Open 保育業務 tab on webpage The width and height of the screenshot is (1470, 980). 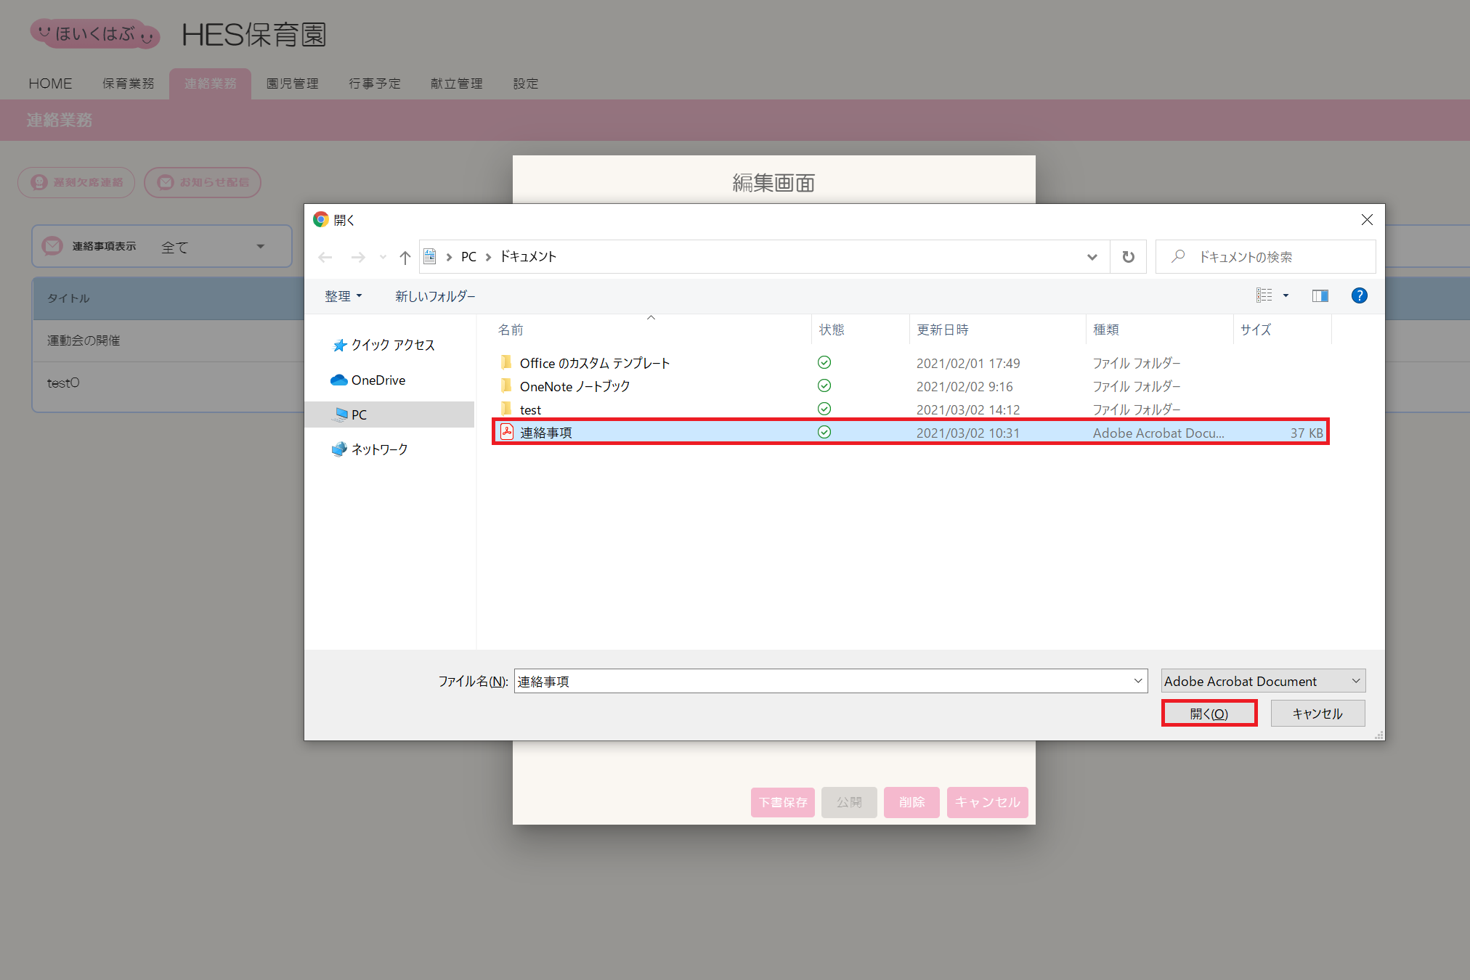pyautogui.click(x=129, y=83)
